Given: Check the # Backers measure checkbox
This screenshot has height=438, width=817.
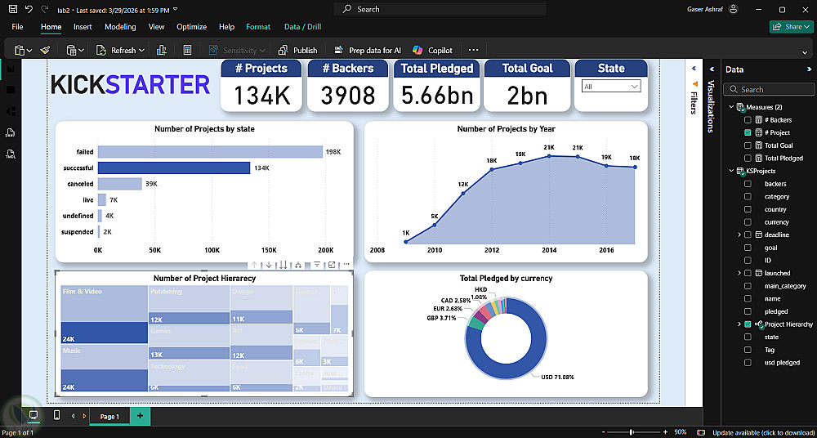Looking at the screenshot, I should tap(748, 120).
